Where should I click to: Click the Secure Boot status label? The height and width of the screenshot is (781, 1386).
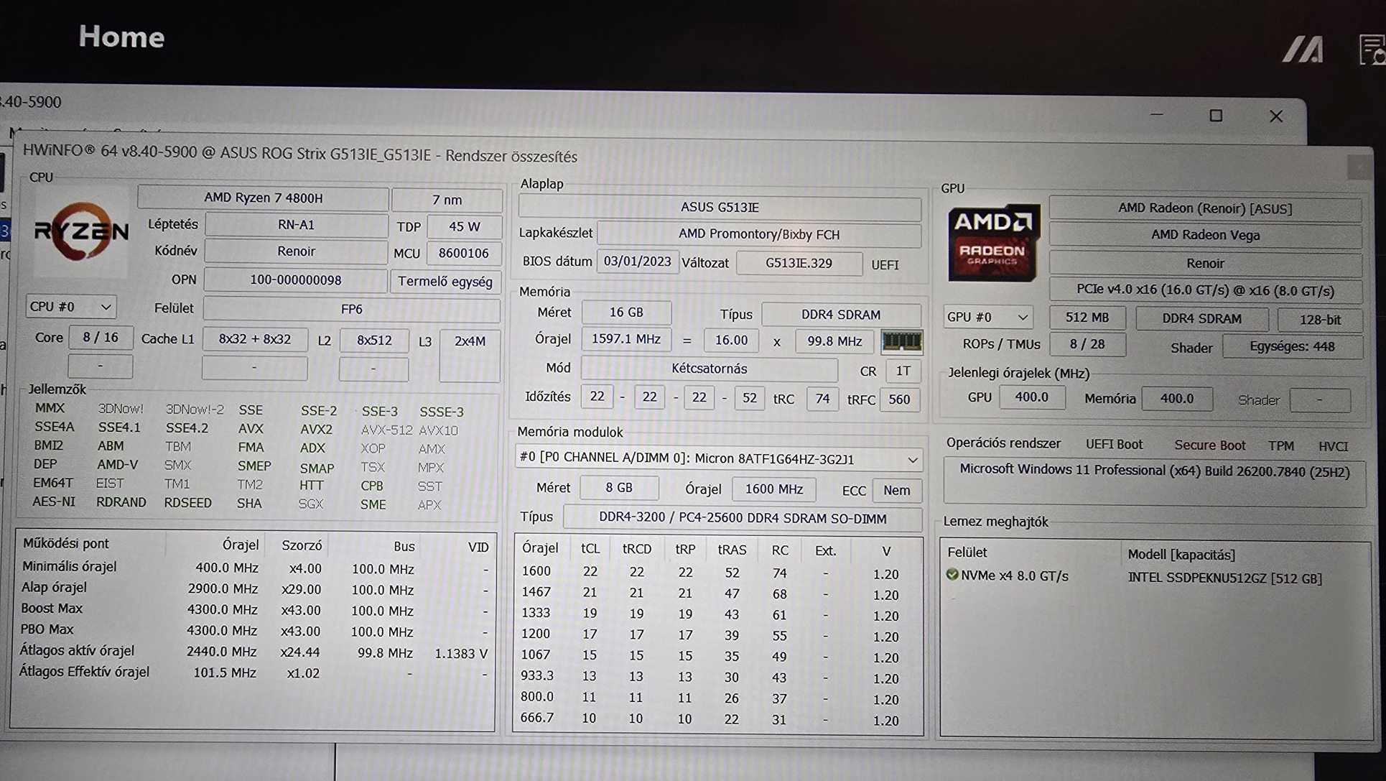tap(1209, 445)
